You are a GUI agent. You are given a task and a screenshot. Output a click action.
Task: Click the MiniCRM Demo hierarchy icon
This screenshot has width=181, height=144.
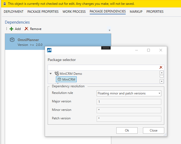click(56, 74)
